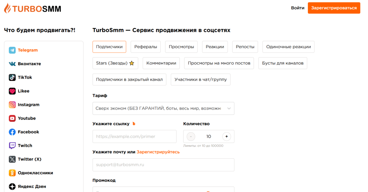Open the Тариф dropdown list

pos(163,108)
